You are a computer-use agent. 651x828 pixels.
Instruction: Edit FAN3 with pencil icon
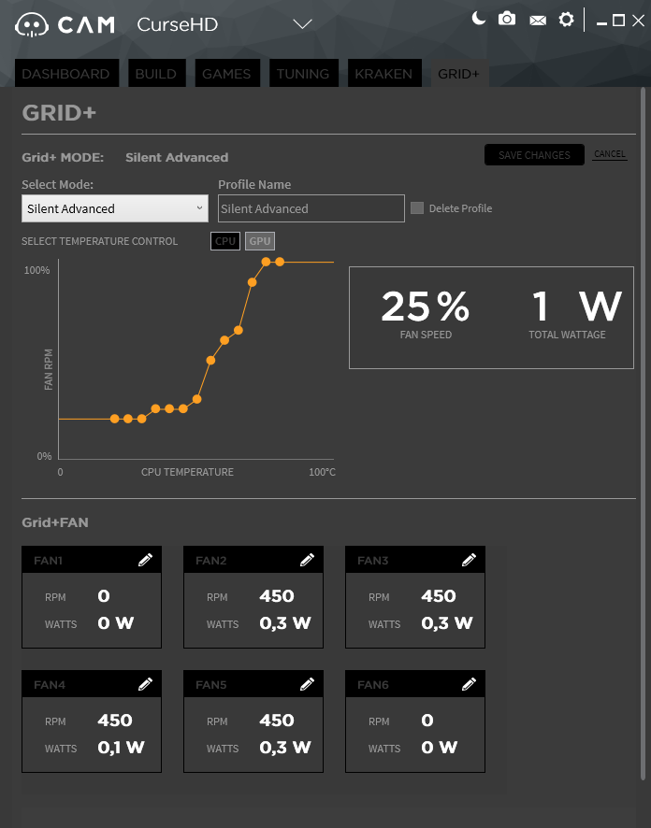tap(469, 561)
